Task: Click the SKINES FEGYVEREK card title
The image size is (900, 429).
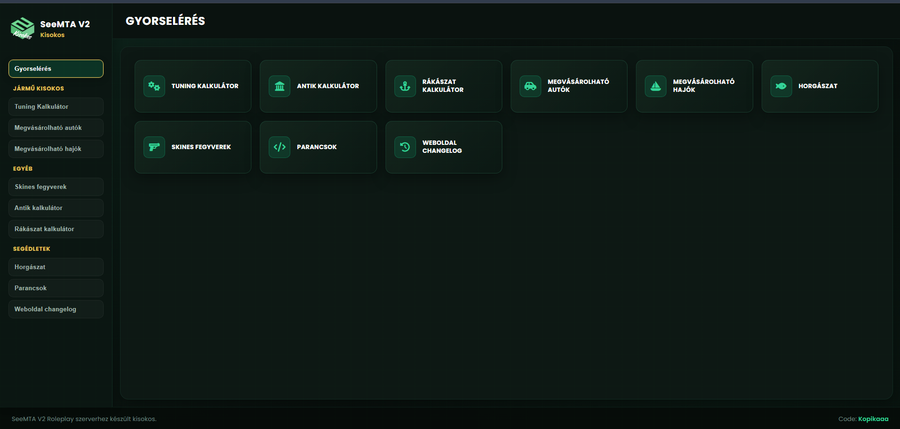Action: click(201, 147)
